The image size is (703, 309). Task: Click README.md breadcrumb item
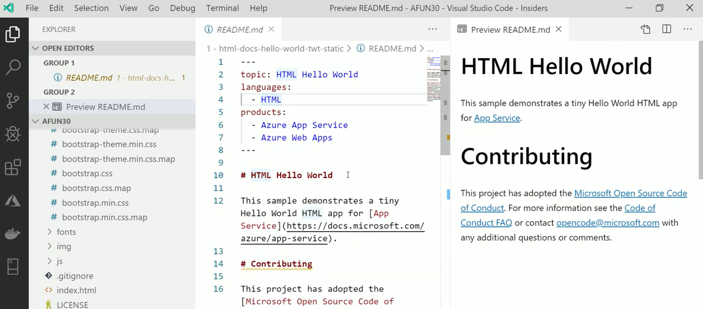(392, 49)
